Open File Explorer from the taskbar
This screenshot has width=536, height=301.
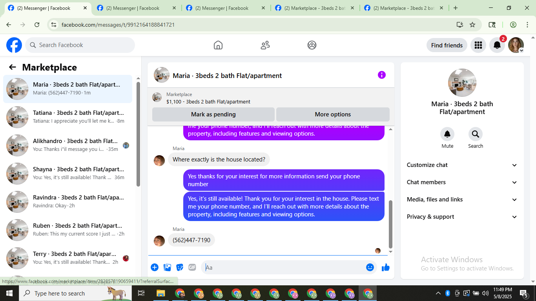coord(160,293)
